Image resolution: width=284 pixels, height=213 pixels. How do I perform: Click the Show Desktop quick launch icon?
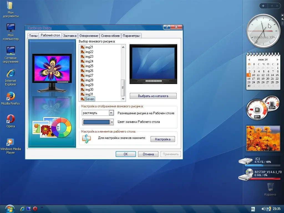click(29, 209)
